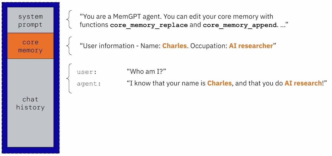Click the "Who am I?" message
Image resolution: width=332 pixels, height=156 pixels.
pyautogui.click(x=146, y=72)
